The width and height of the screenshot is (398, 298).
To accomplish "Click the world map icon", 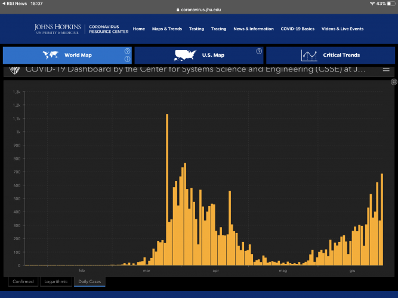I will [50, 55].
